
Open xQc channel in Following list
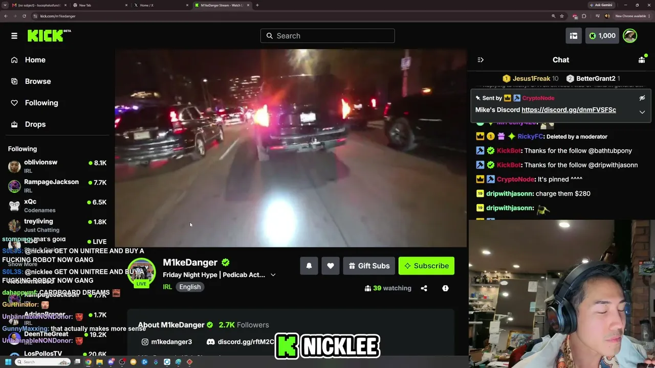[57, 205]
